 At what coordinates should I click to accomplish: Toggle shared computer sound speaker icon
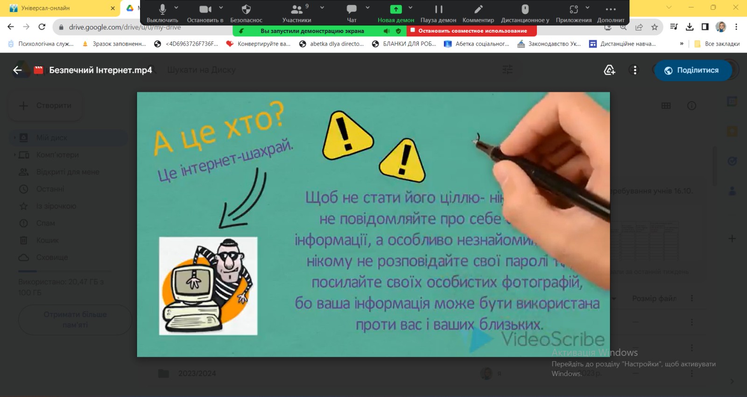pyautogui.click(x=387, y=31)
